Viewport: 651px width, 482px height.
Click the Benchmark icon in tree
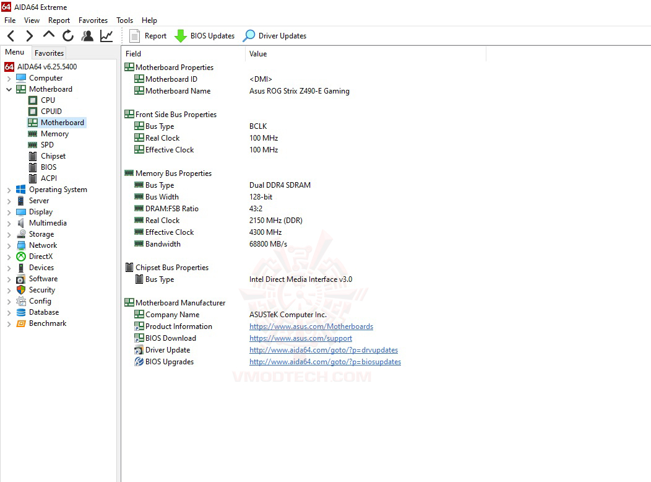pyautogui.click(x=21, y=323)
